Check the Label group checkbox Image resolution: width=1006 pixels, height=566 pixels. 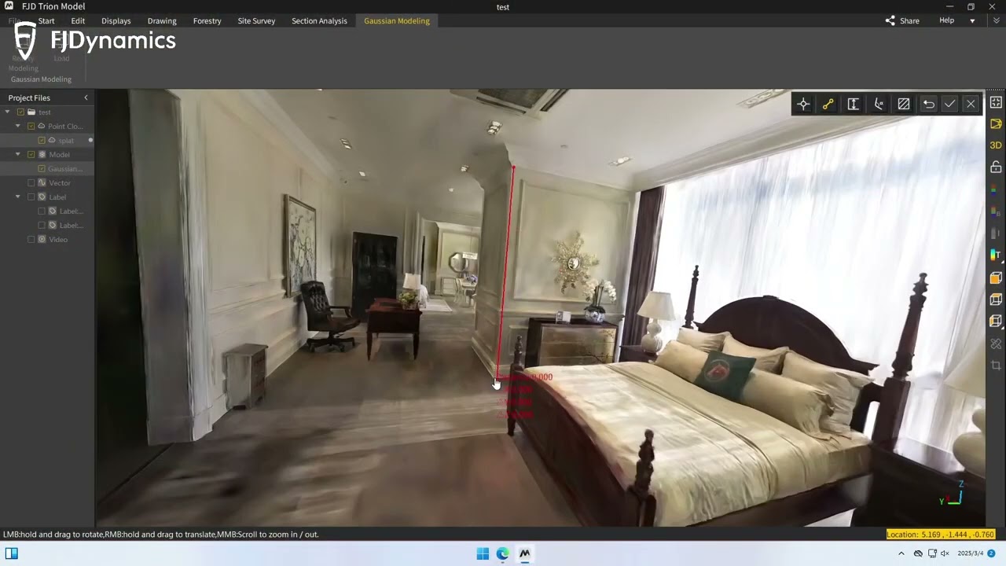[31, 197]
